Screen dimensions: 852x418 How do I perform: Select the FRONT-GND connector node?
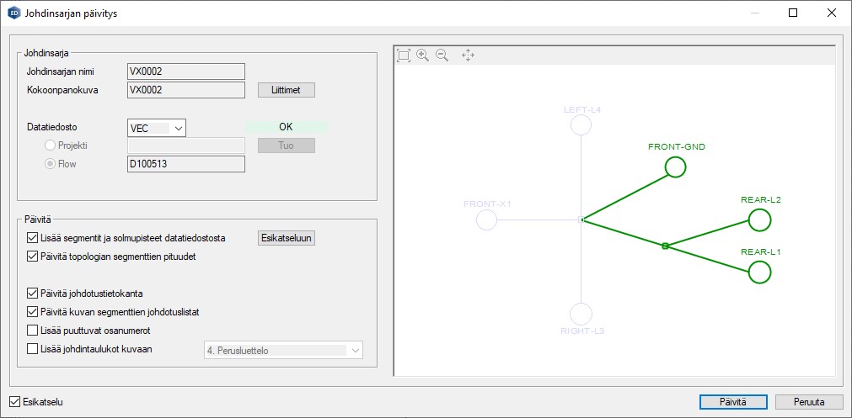676,167
